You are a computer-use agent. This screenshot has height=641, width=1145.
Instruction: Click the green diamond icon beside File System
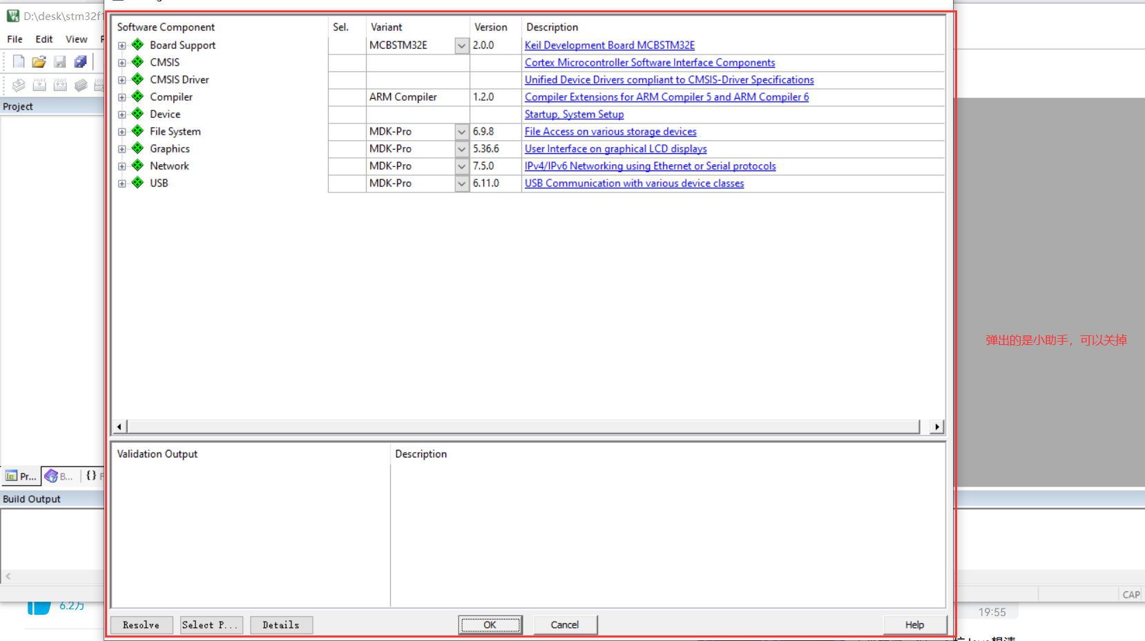tap(137, 131)
